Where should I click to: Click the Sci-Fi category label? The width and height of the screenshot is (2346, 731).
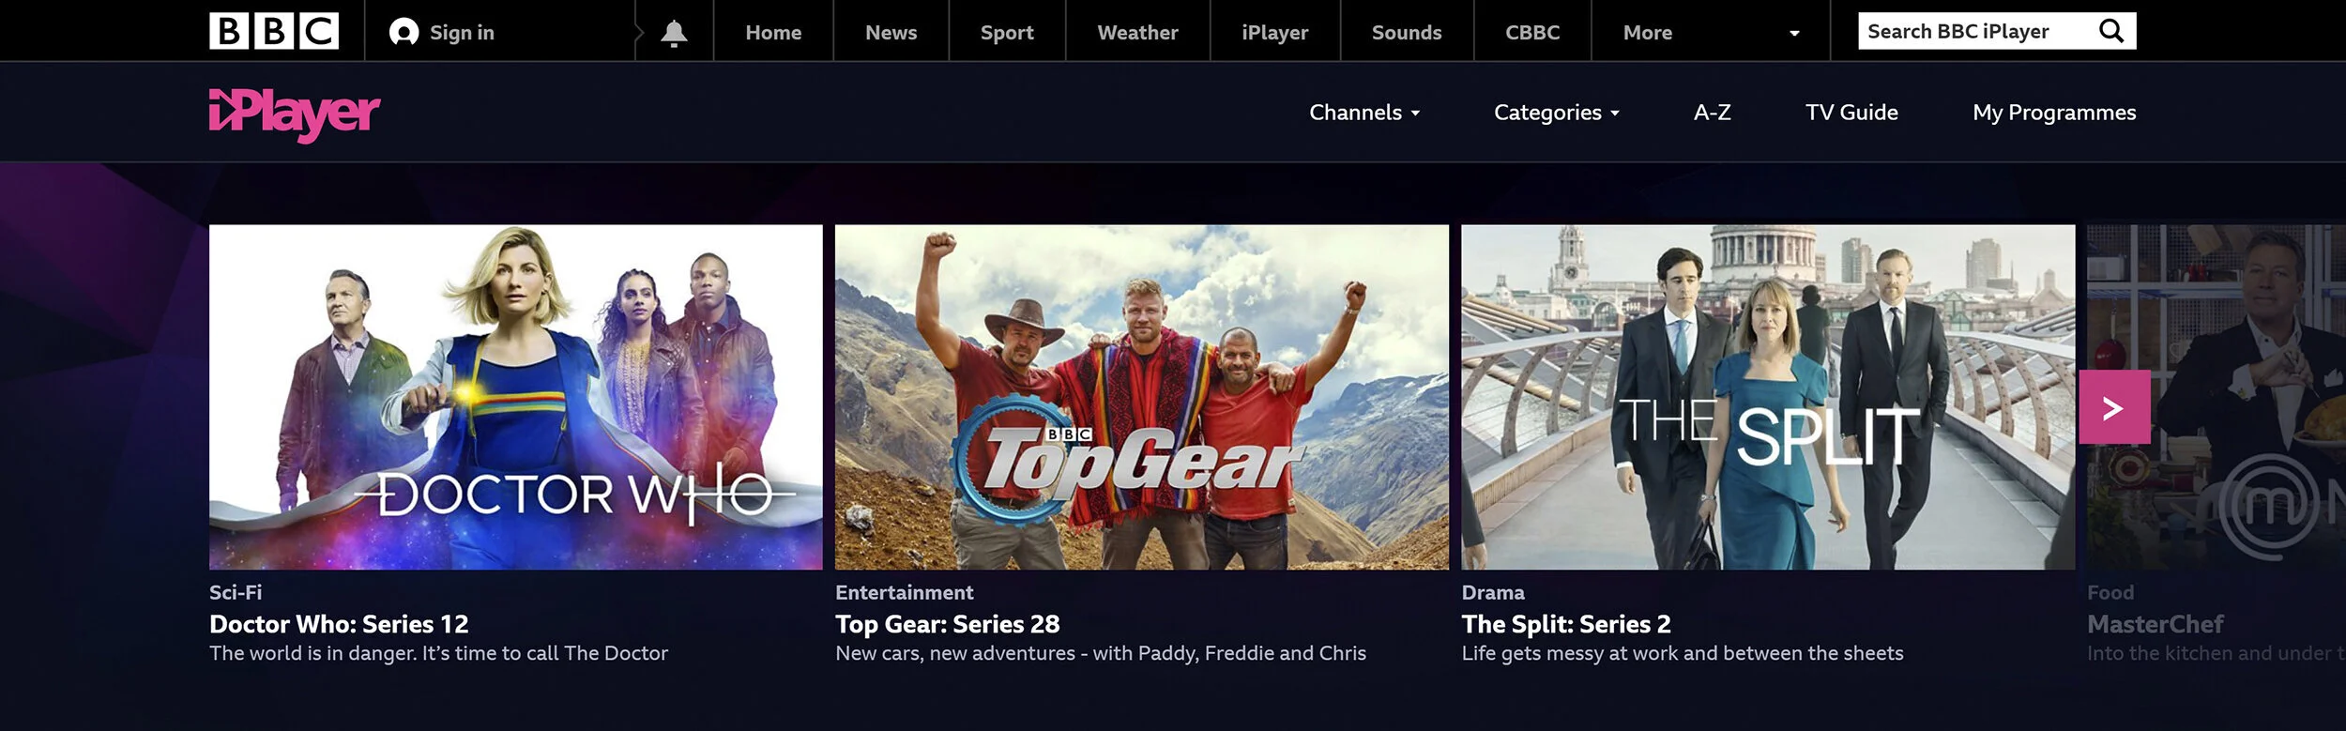coord(236,592)
